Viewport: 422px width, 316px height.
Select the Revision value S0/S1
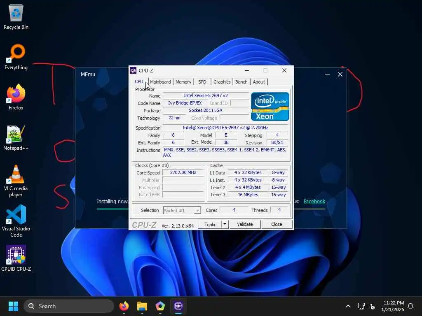277,143
